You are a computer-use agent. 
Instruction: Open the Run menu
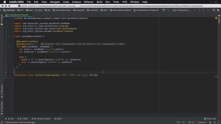coord(107,2)
